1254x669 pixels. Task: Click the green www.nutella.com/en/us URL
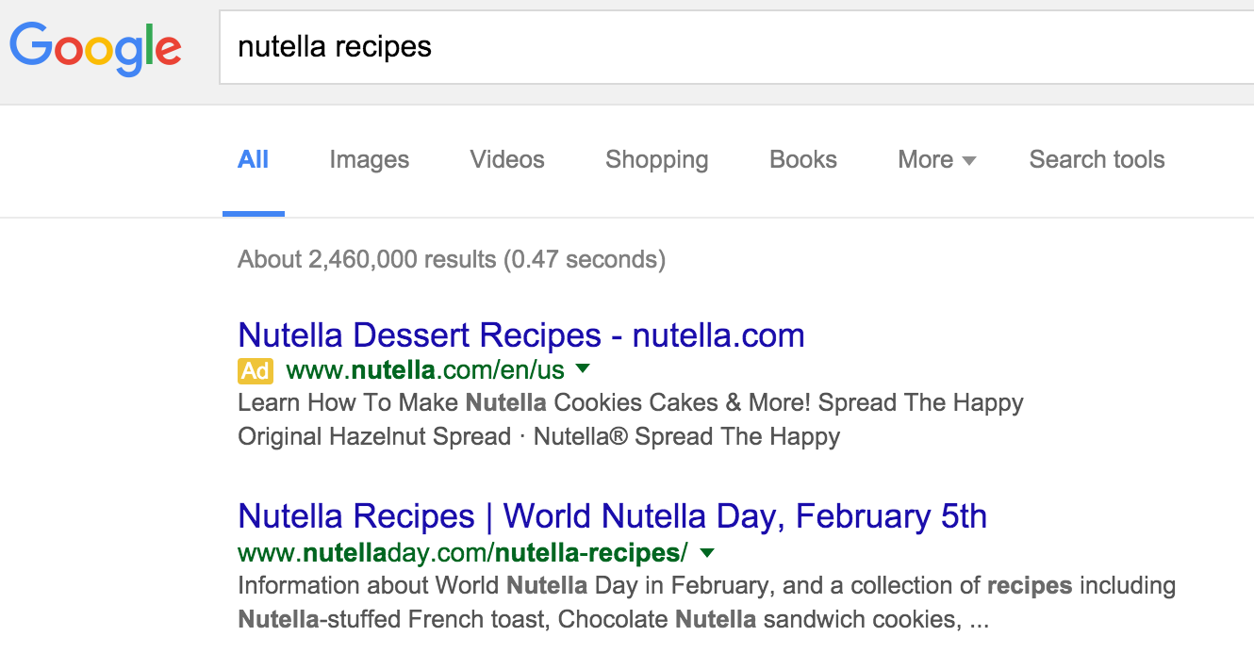[424, 370]
